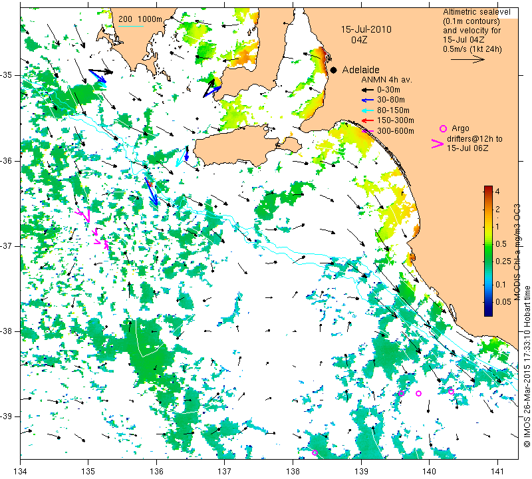The image size is (532, 479).
Task: Click the longitude axis label 139
Action: click(361, 472)
